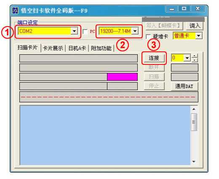Open the COM2 port dropdown
The height and width of the screenshot is (179, 219).
click(x=74, y=31)
